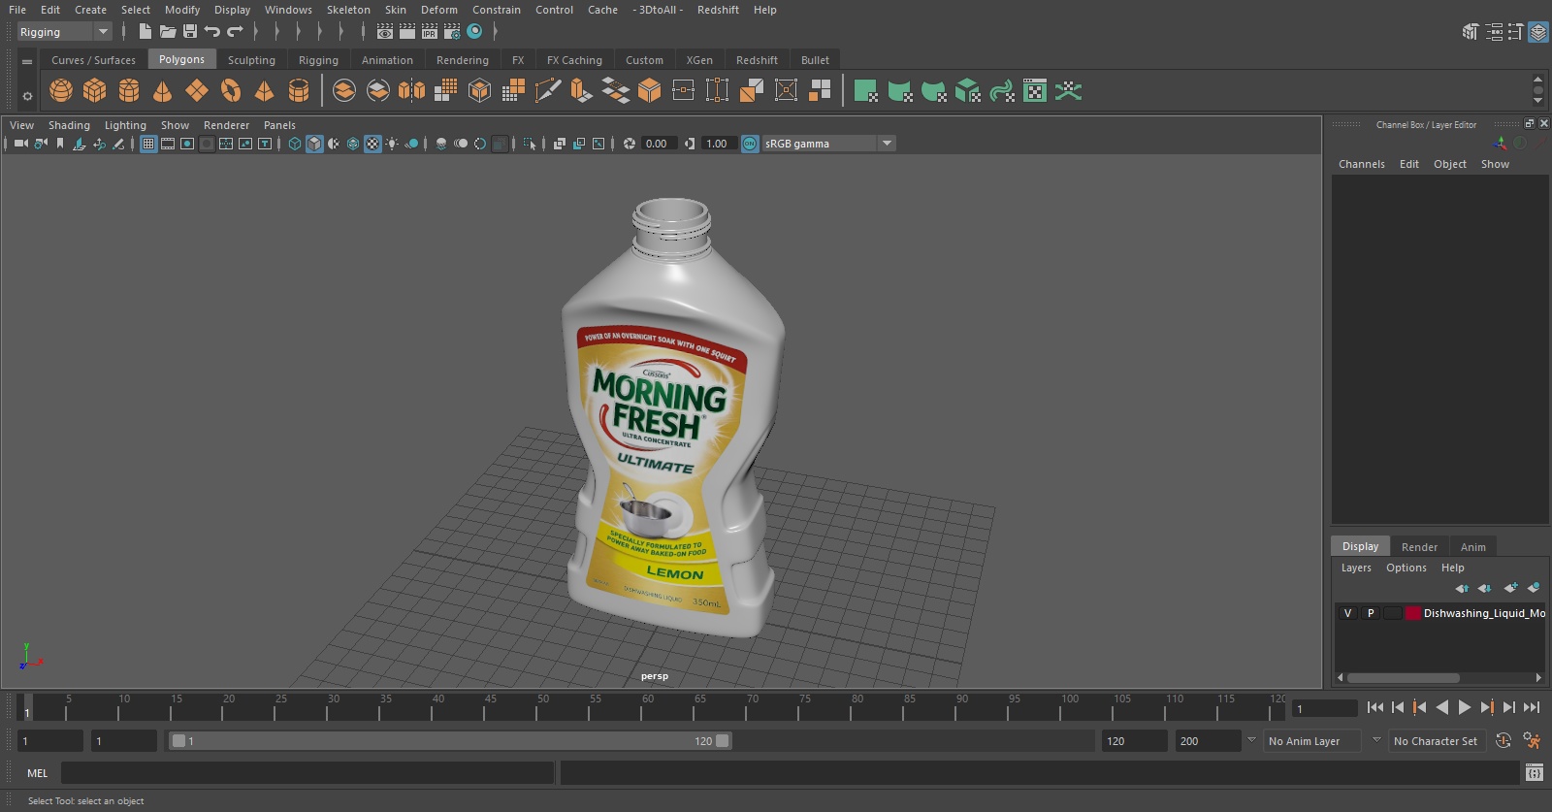Open the Deform menu
Image resolution: width=1552 pixels, height=812 pixels.
coord(438,10)
